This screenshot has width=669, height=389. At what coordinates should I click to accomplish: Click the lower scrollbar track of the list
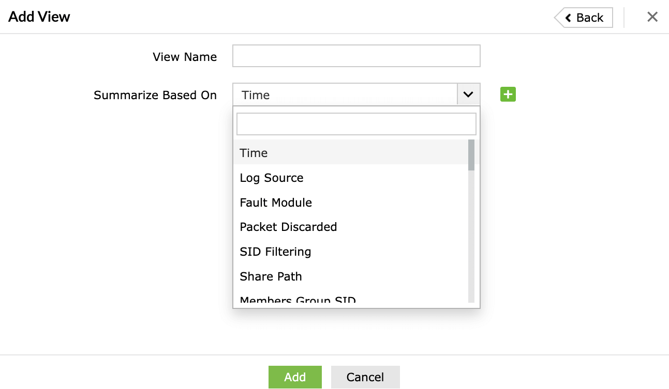(471, 248)
